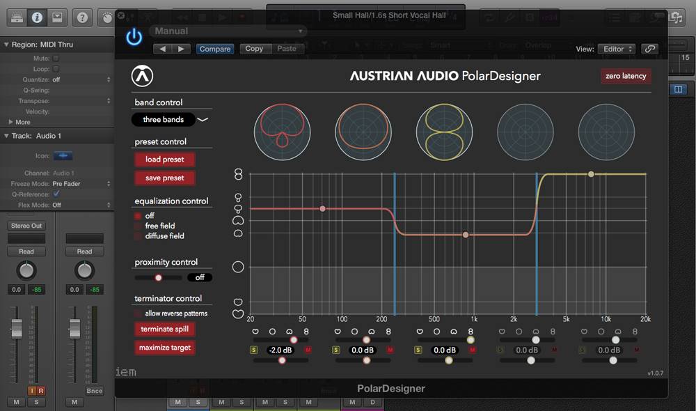Collapse the Track: Audio 1 section
Image resolution: width=696 pixels, height=411 pixels.
point(6,136)
